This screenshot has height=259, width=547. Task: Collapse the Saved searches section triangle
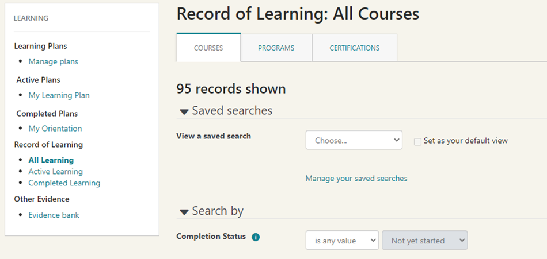click(184, 111)
